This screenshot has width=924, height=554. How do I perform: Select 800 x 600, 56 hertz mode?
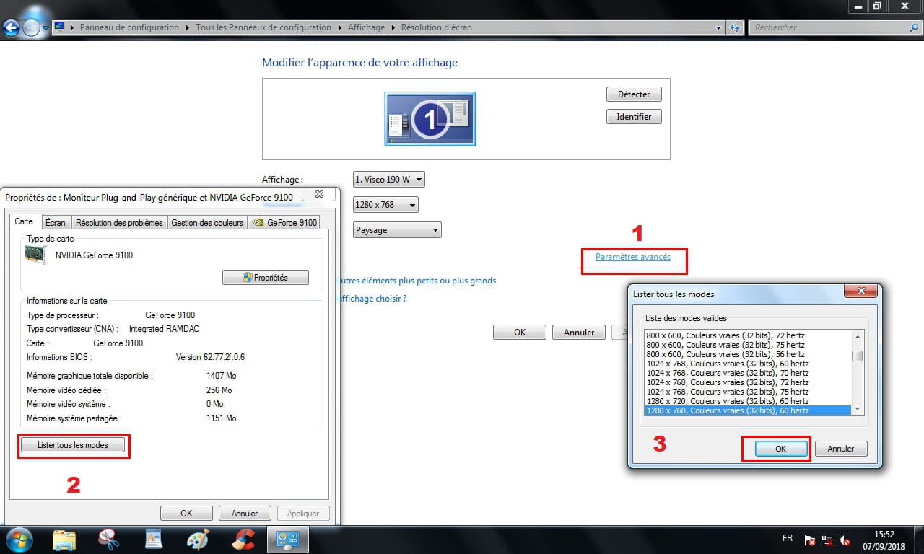748,354
